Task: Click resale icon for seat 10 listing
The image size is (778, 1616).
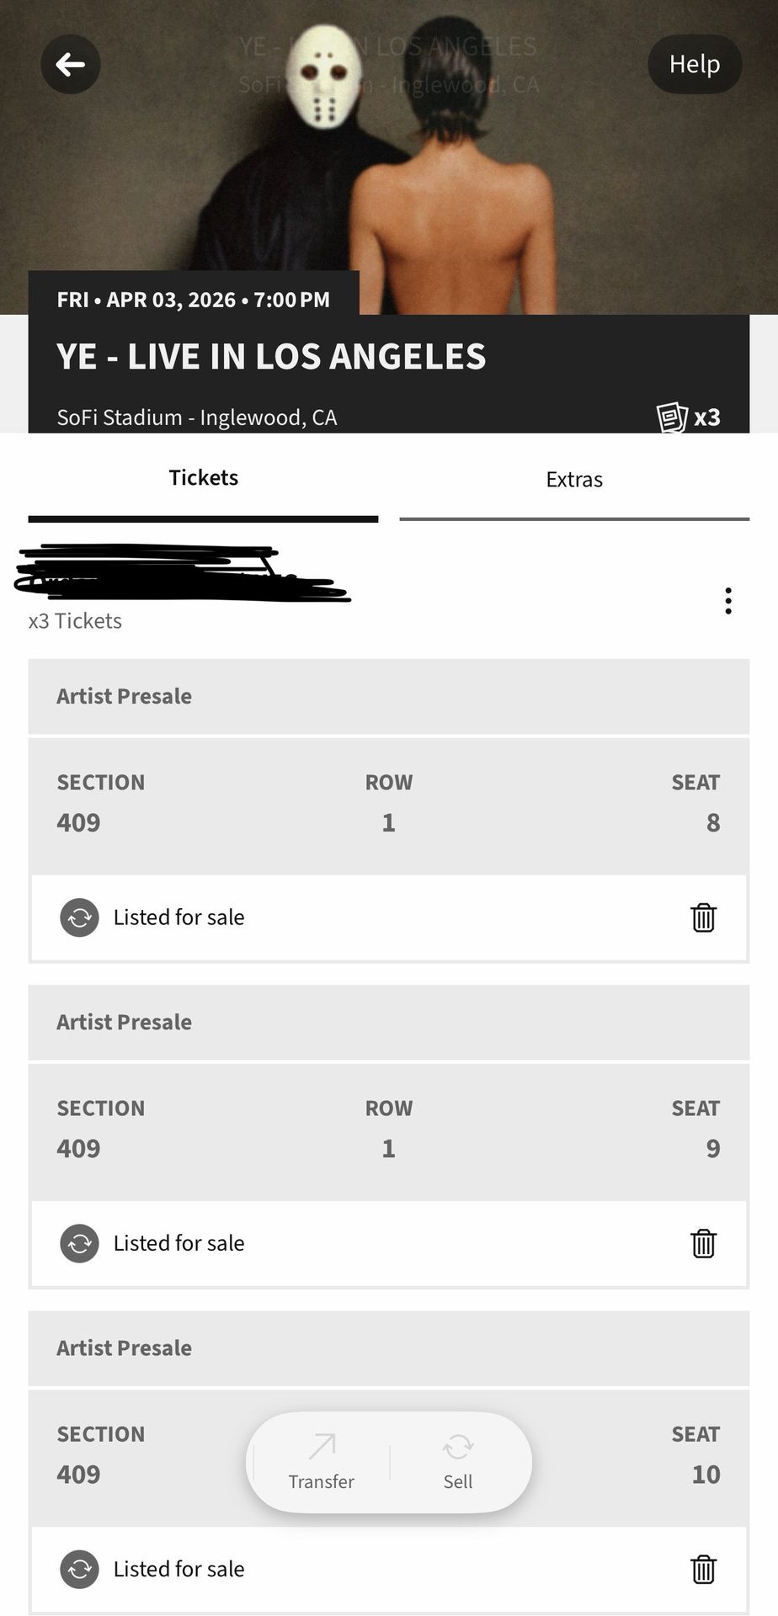Action: pyautogui.click(x=80, y=1569)
